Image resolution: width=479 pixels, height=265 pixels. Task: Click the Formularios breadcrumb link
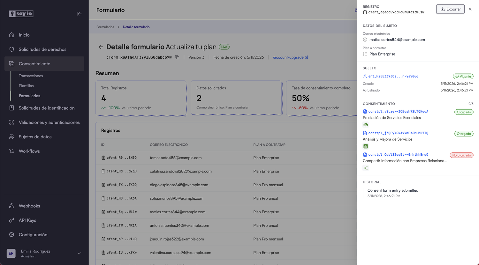pos(105,27)
